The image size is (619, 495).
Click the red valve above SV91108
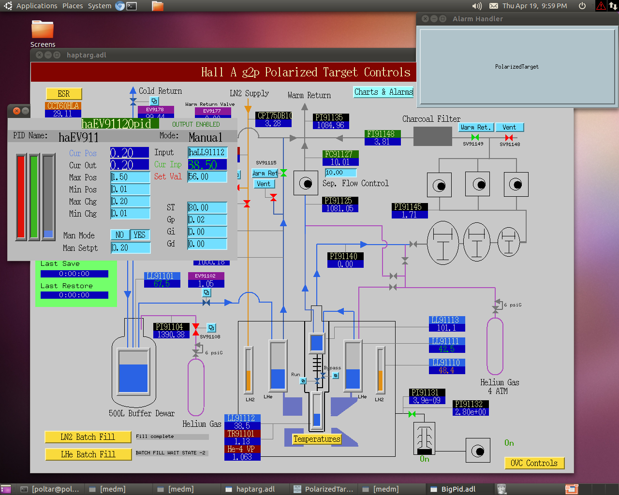[x=195, y=330]
